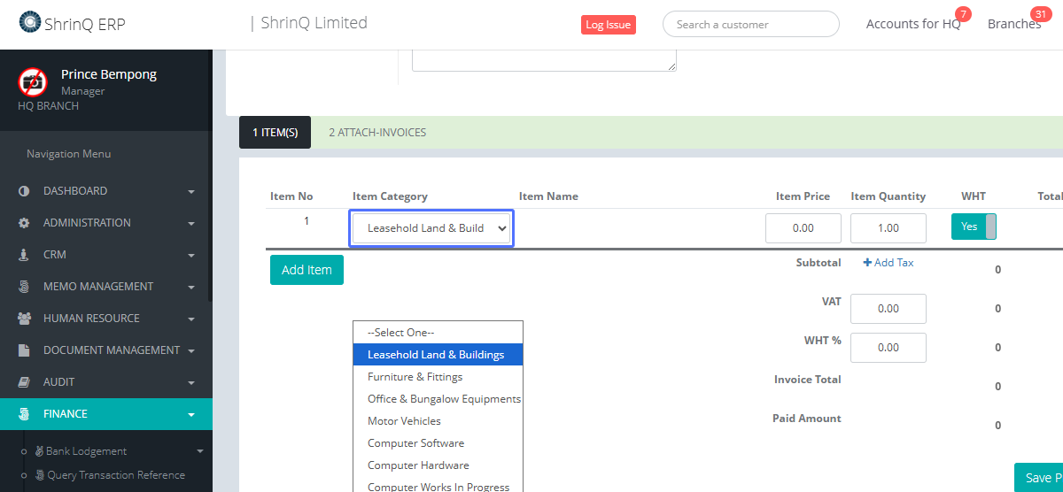Click the ShrinQ ERP logo icon

(x=29, y=22)
